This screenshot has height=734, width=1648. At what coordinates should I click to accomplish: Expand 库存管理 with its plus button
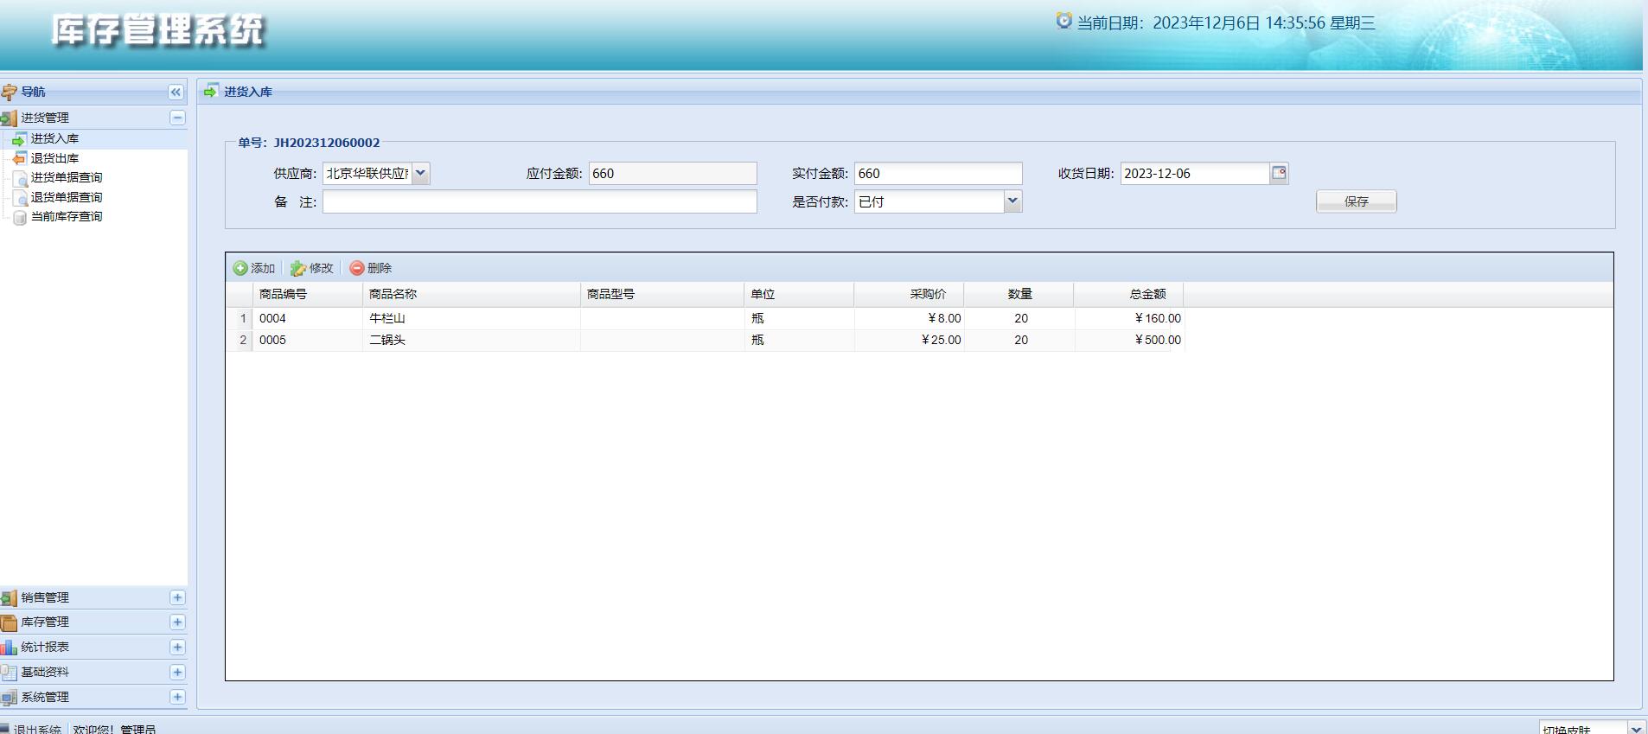177,622
